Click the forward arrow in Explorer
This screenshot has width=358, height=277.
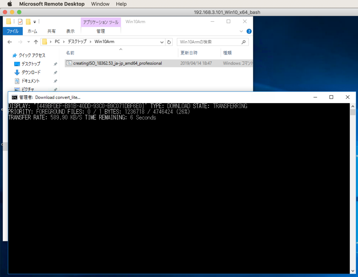20,42
